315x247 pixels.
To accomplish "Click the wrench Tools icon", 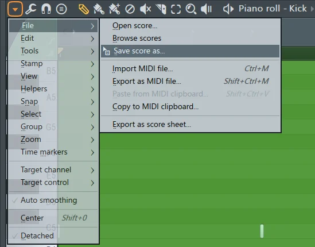I will point(31,9).
